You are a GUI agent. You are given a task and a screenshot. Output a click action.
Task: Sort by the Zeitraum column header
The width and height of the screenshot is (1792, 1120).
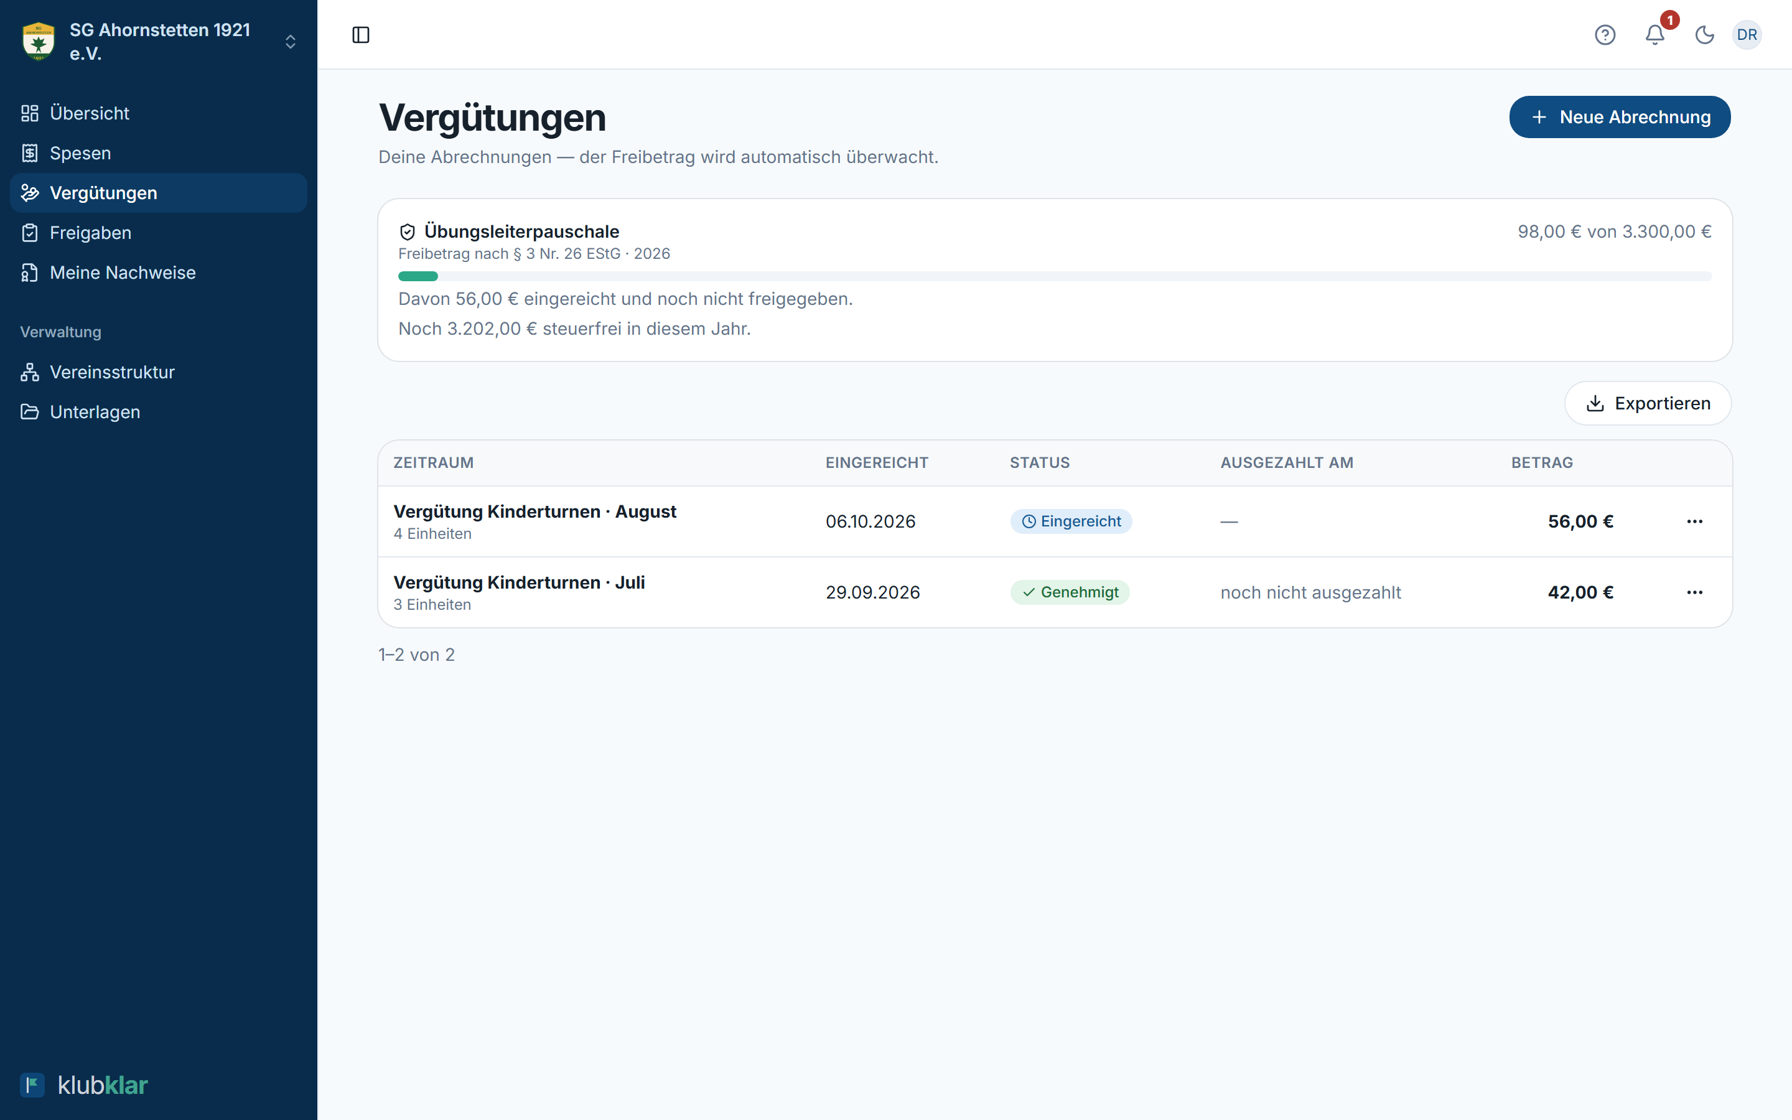[x=433, y=463]
